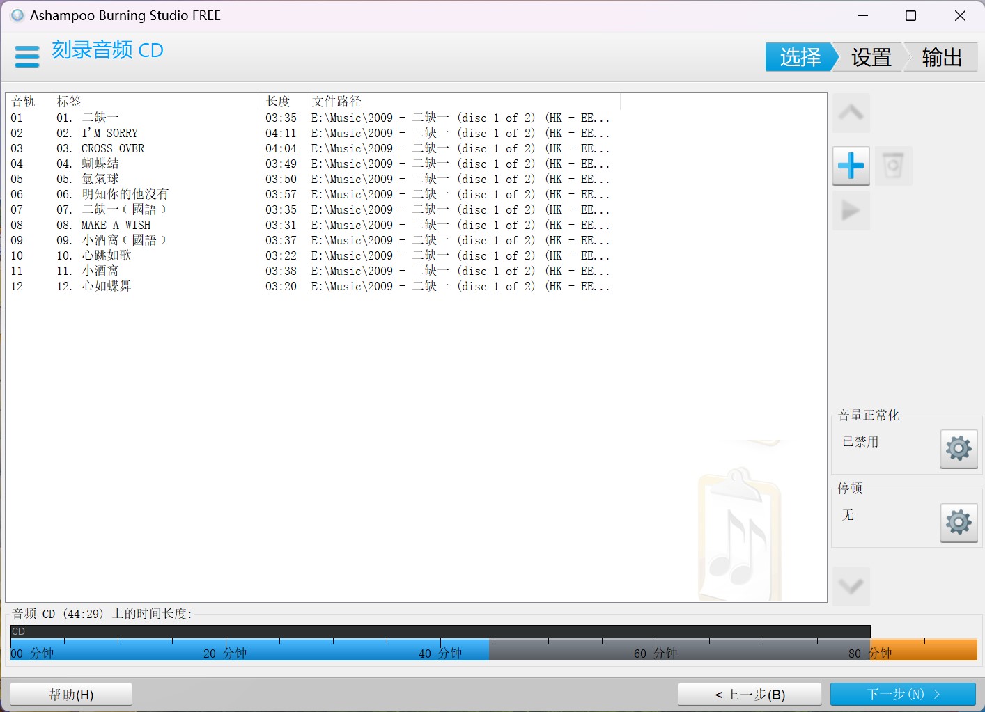Open pause (停顿) settings gear

click(x=959, y=522)
